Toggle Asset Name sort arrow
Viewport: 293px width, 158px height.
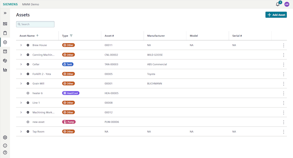pyautogui.click(x=38, y=36)
